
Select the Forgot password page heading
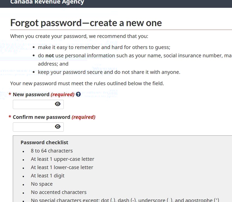pyautogui.click(x=86, y=23)
